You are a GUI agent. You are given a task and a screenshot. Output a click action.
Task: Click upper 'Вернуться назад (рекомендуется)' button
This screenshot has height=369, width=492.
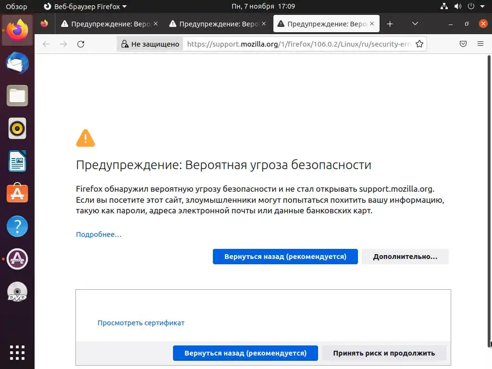tap(285, 257)
